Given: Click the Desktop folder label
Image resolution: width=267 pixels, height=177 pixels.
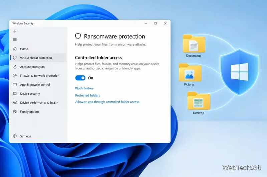Looking at the screenshot, I should tap(199, 113).
